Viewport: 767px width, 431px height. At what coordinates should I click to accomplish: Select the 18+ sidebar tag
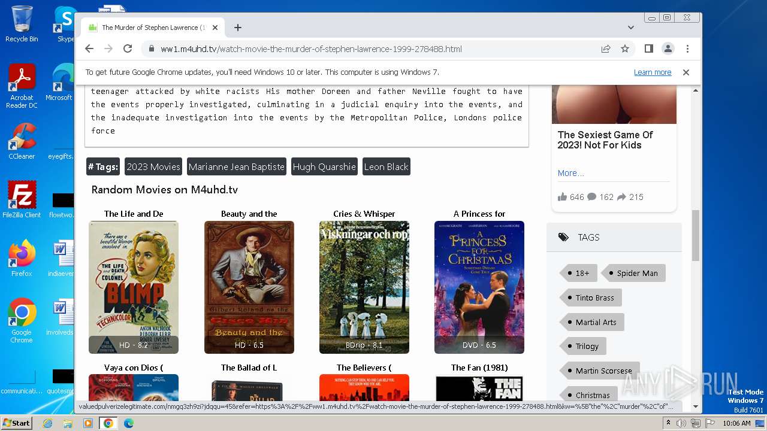click(x=578, y=273)
